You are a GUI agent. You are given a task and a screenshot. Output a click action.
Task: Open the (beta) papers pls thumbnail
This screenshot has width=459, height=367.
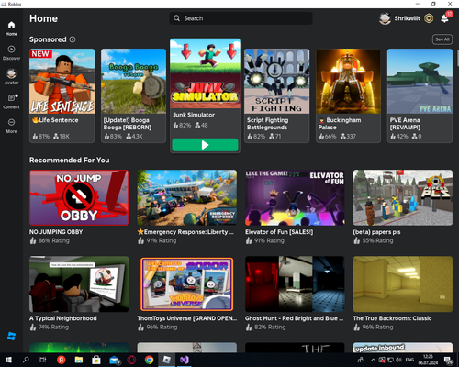(x=403, y=197)
